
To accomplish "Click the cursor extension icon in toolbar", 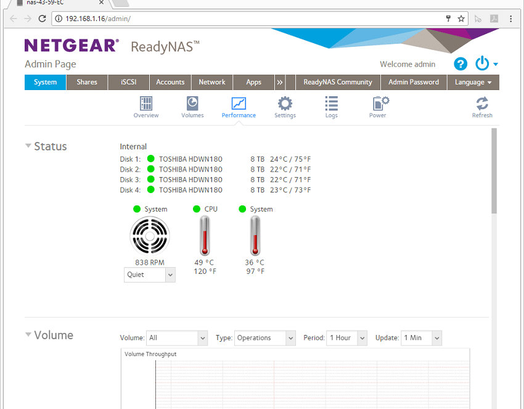I will 478,19.
